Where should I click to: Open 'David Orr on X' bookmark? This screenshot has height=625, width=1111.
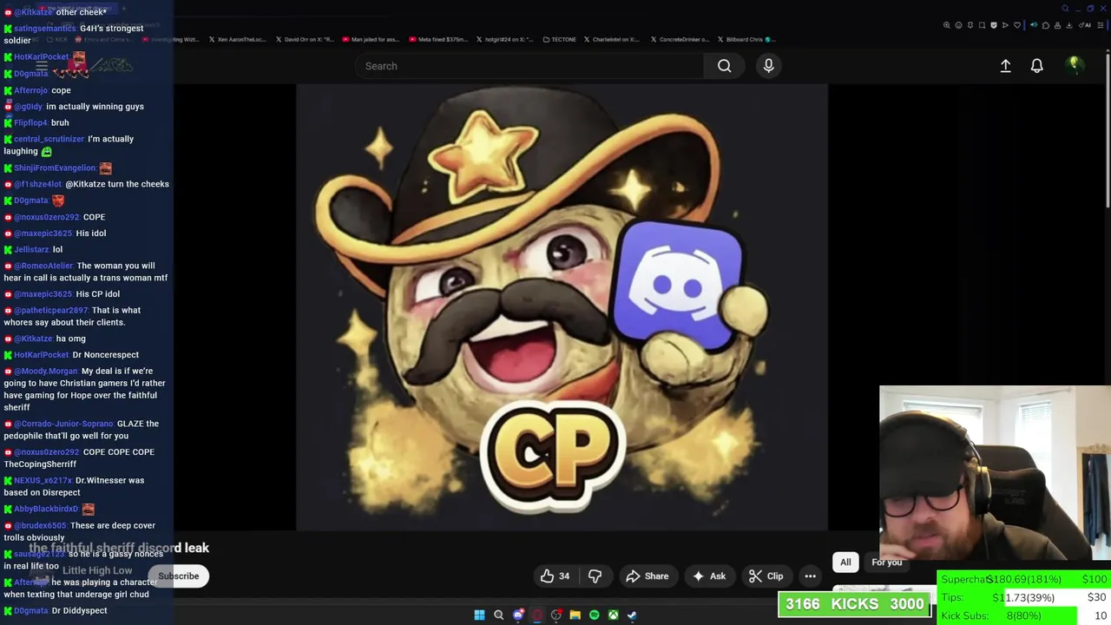[x=306, y=39]
